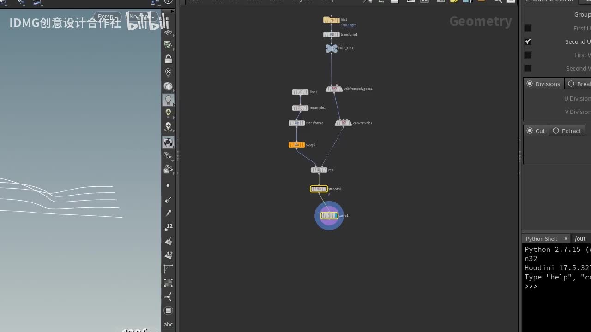The width and height of the screenshot is (591, 332).
Task: Select the transform2 node
Action: point(296,123)
